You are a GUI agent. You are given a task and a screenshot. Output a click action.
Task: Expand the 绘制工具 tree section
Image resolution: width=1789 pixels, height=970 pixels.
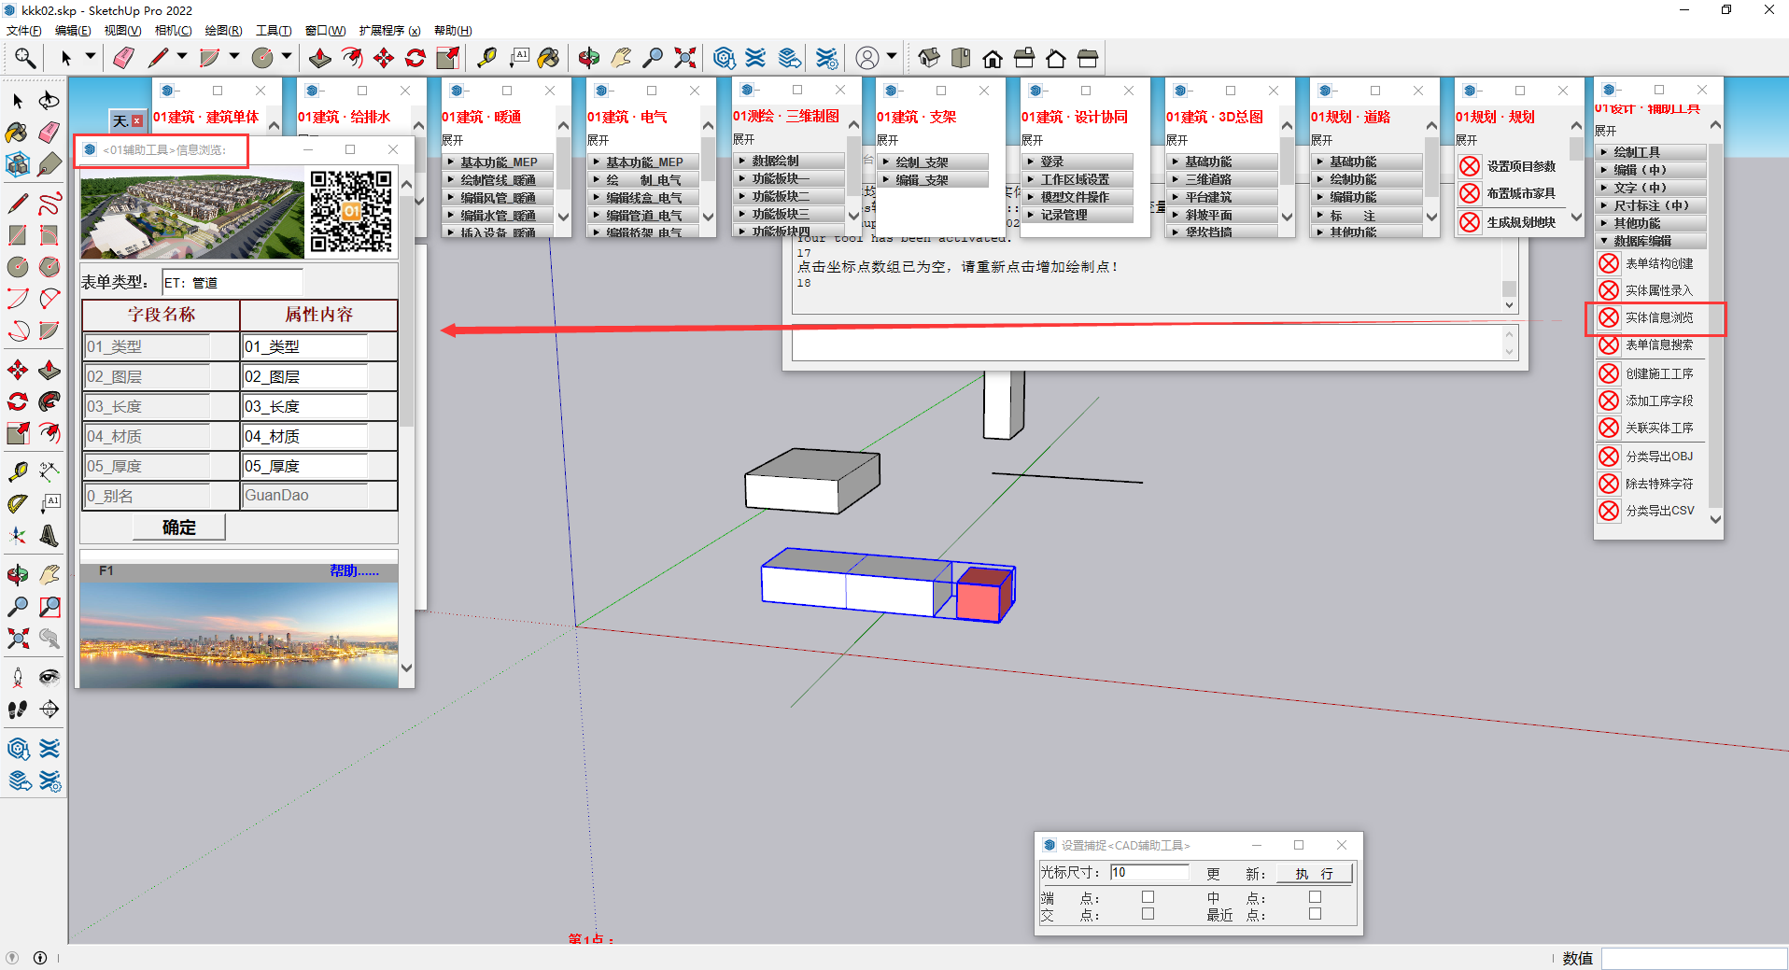tap(1651, 152)
